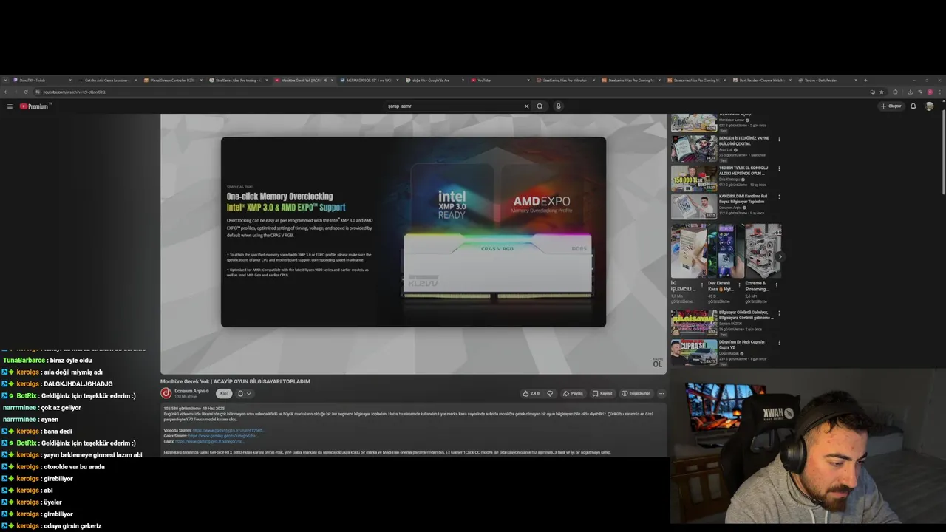Screen dimensions: 946x532
Task: Open menu for BENDEN İSTEDİĞİNİZ VAYNE video
Action: (779, 139)
